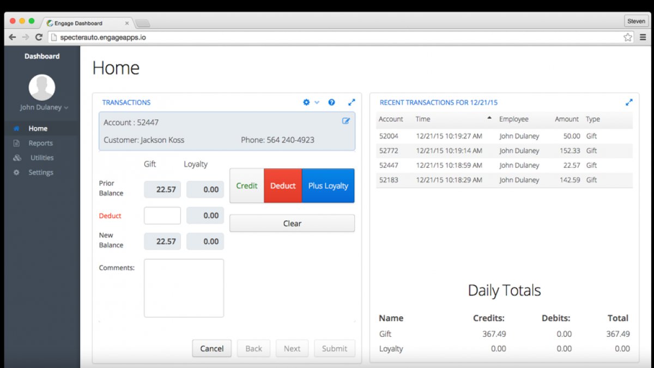Click the Credit button
Viewport: 654px width, 368px height.
[x=247, y=186]
